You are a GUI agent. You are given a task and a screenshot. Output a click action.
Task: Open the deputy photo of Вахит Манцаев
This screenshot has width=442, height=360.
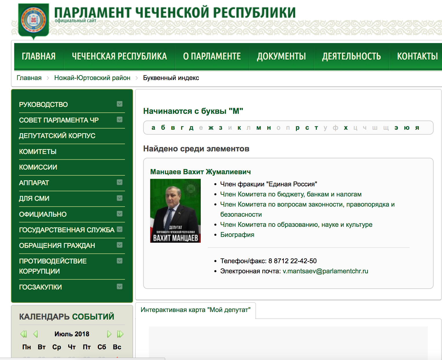coord(175,211)
